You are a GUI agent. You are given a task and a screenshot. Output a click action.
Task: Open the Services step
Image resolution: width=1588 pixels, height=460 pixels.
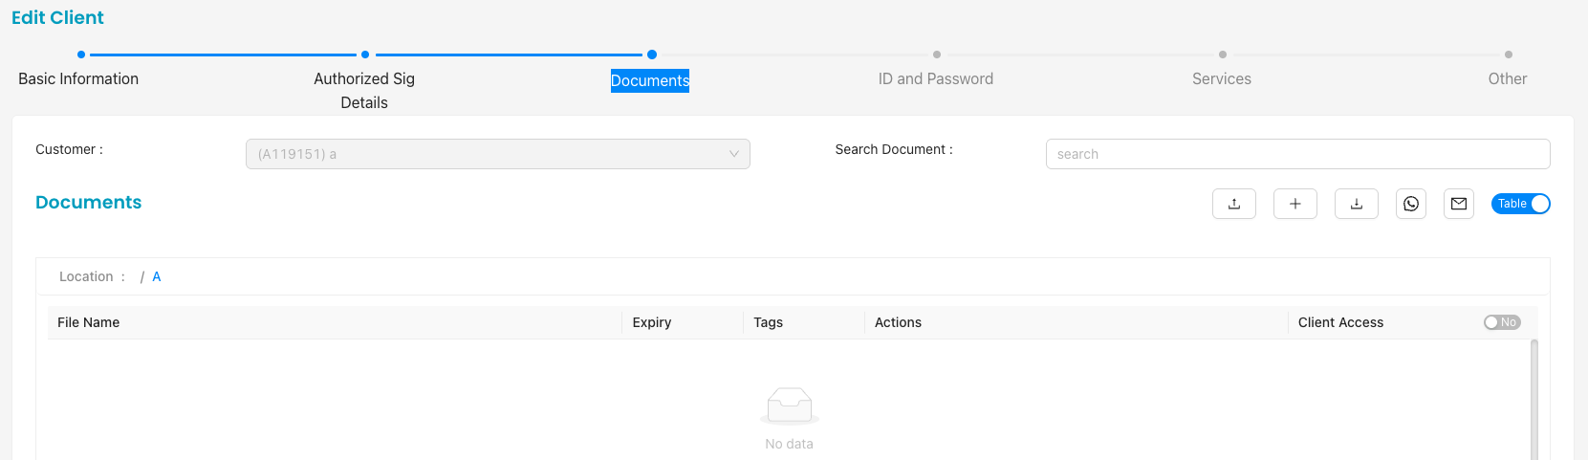pos(1222,78)
